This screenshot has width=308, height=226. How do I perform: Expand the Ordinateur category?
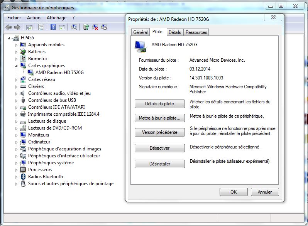(16, 142)
